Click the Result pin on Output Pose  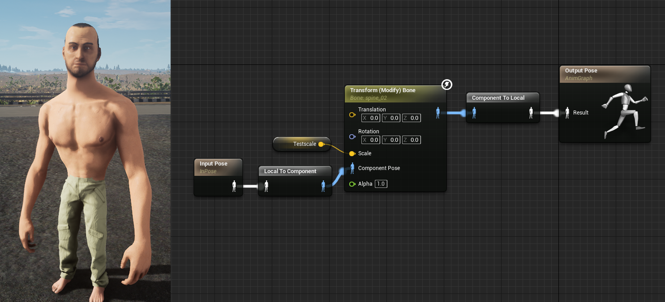point(567,113)
